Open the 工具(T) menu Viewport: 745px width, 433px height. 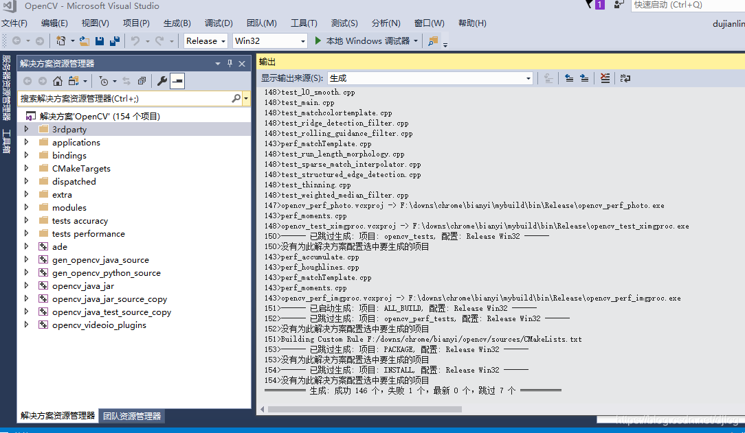pos(304,23)
